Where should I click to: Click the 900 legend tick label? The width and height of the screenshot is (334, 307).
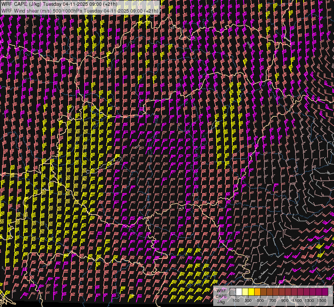(285, 301)
